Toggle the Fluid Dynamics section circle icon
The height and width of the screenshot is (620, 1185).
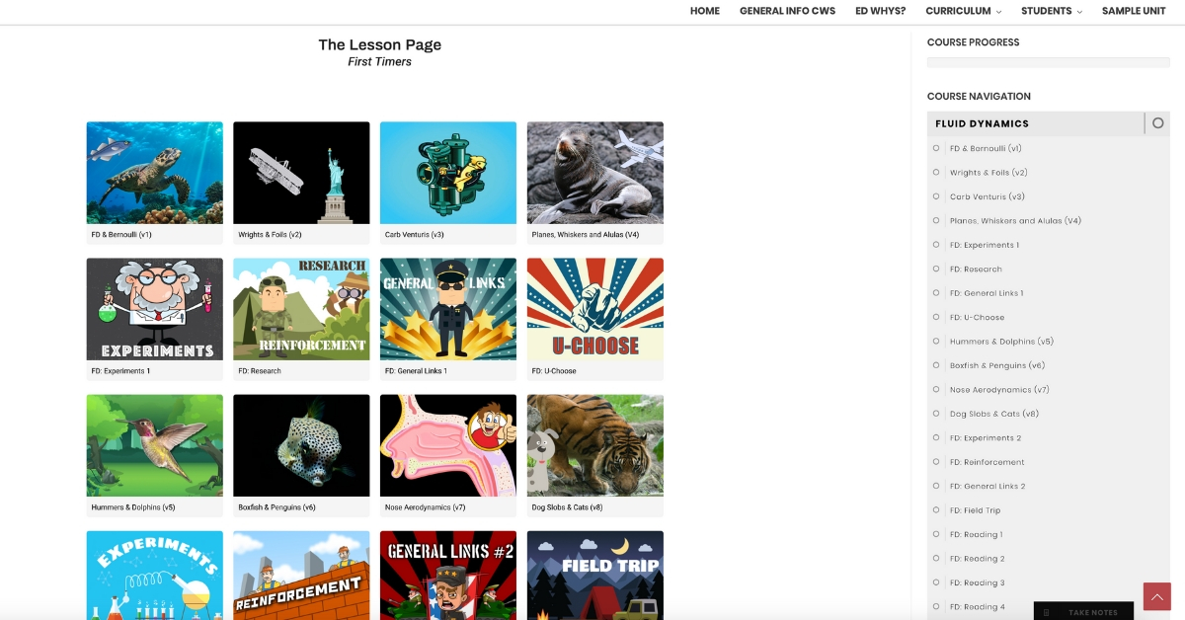1158,123
